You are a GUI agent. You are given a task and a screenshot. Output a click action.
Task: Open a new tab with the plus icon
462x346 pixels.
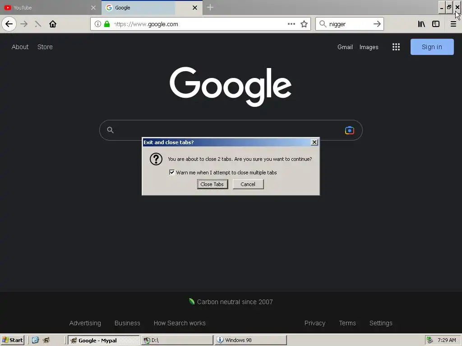click(x=210, y=7)
